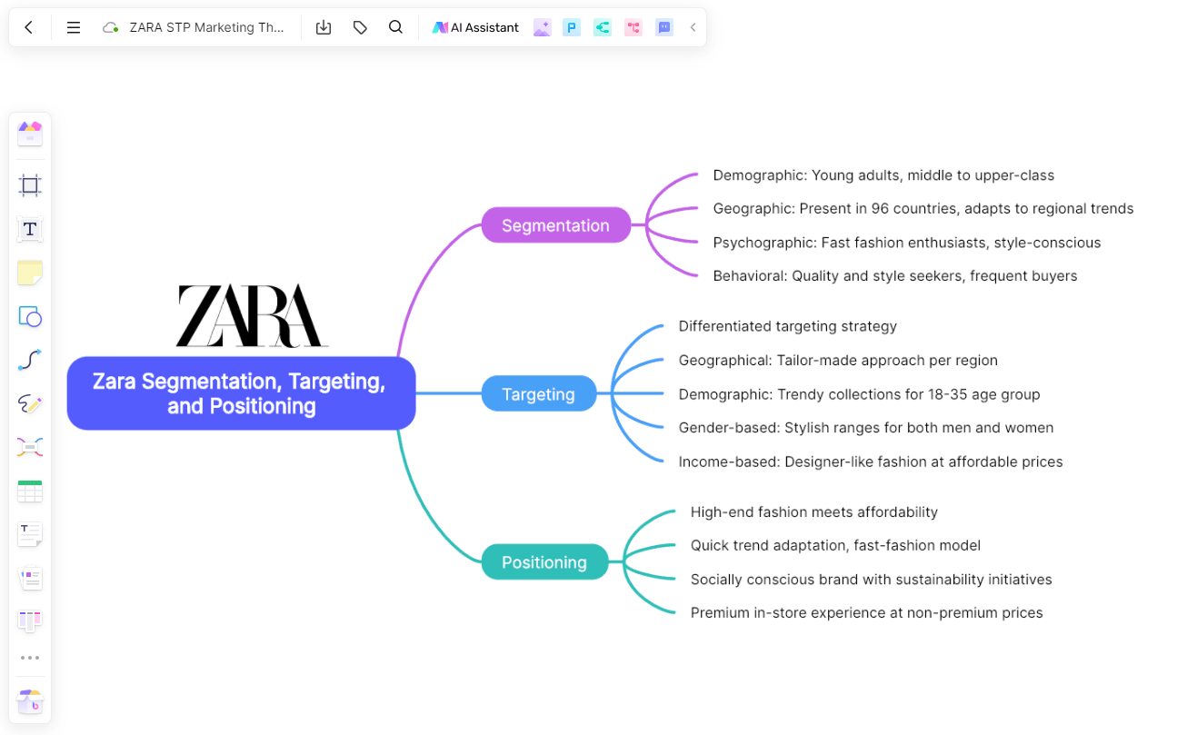Show more tools via three dots
Viewport: 1197px width, 735px height.
[30, 658]
